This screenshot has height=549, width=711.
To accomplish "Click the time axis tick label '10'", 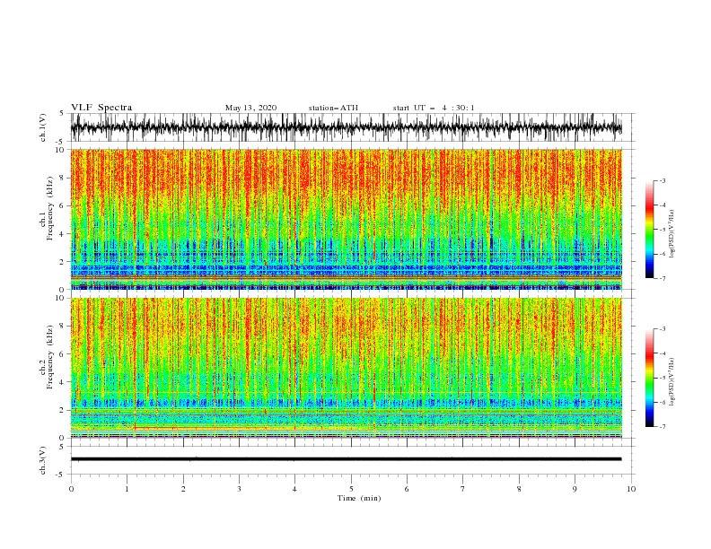I will 631,489.
